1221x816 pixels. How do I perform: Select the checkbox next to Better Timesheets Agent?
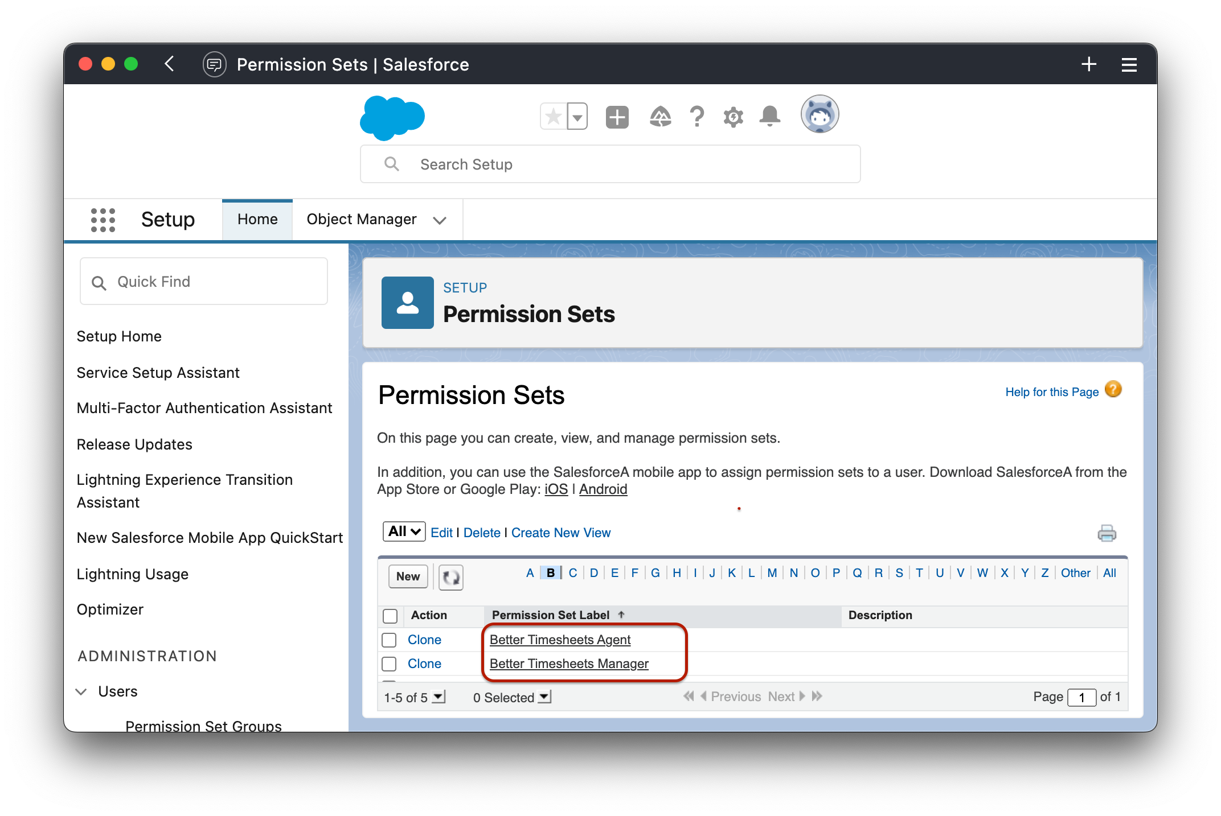389,640
